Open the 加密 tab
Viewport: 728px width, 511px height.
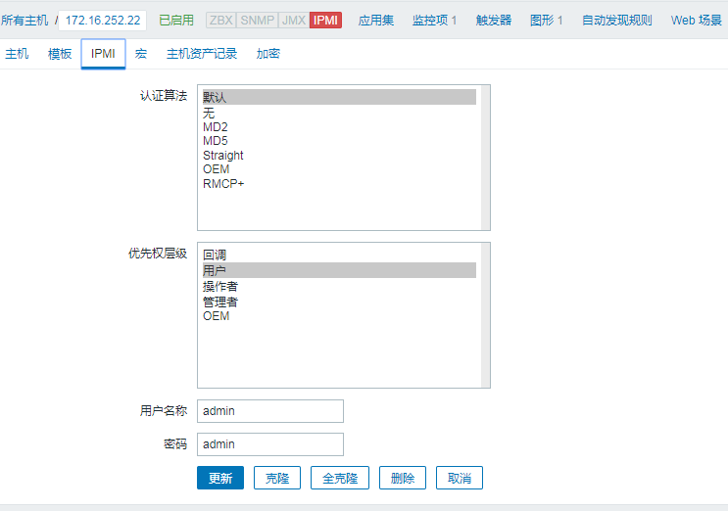[x=267, y=54]
